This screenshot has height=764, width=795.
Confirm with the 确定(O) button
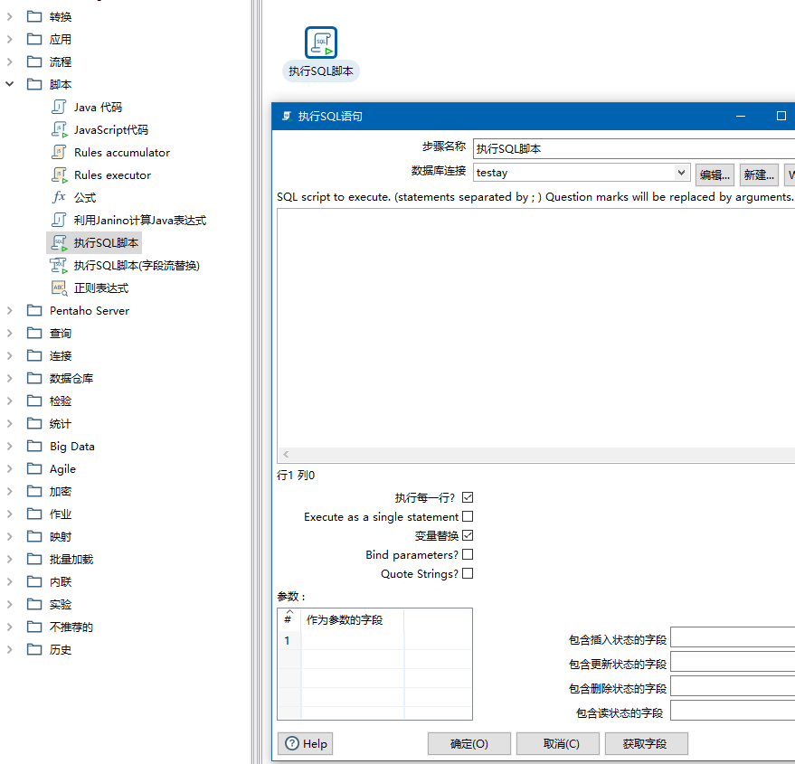point(469,744)
